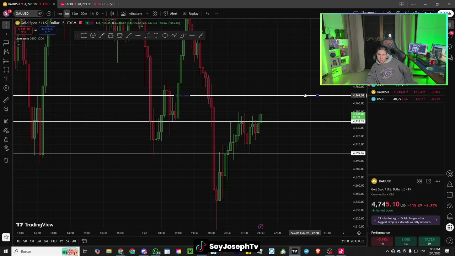Toggle hide all drawings eye icon
This screenshot has width=455, height=256.
(x=6, y=148)
